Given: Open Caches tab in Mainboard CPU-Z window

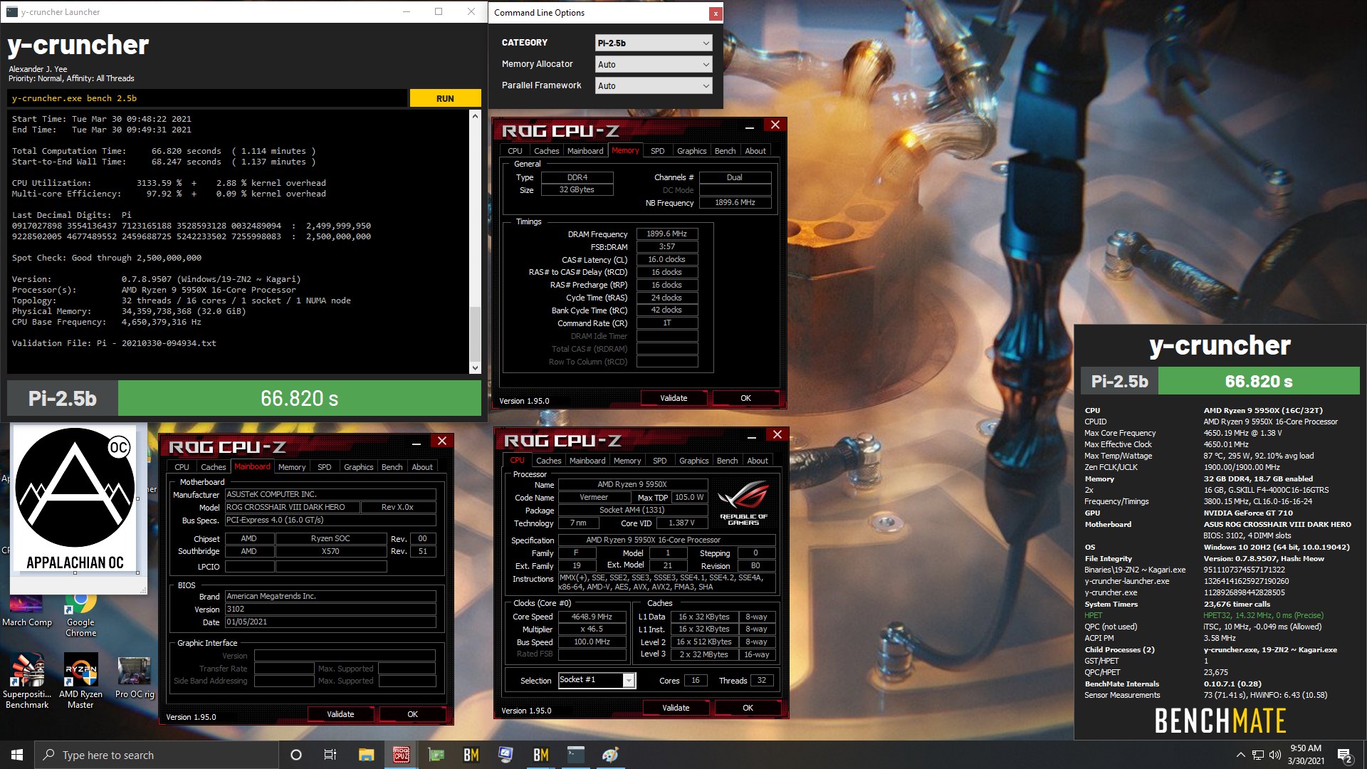Looking at the screenshot, I should (x=213, y=467).
